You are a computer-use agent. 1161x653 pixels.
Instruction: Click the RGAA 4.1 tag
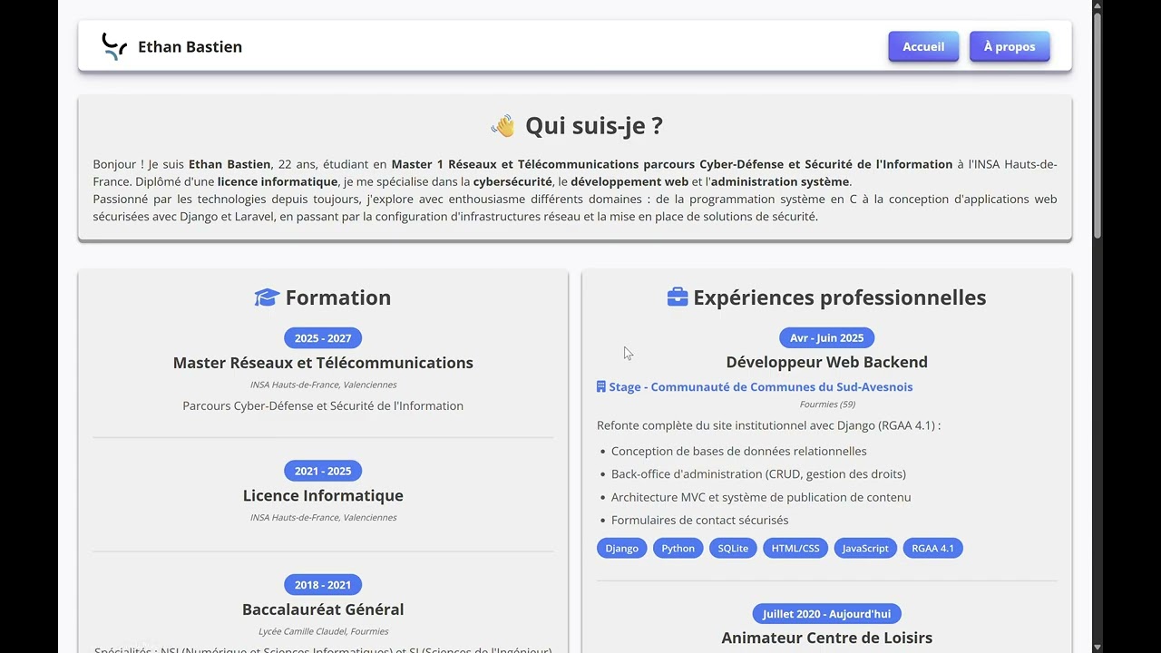[932, 548]
